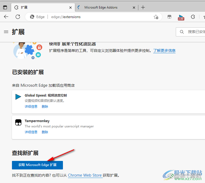205x183 pixels.
Task: Click description 设置视频和音频的默认速度。
Action: [x=45, y=101]
